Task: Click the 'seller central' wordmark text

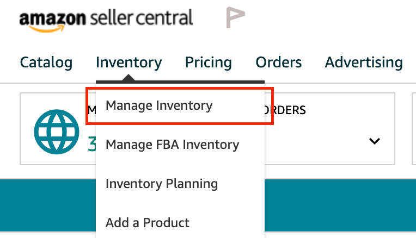Action: (142, 18)
